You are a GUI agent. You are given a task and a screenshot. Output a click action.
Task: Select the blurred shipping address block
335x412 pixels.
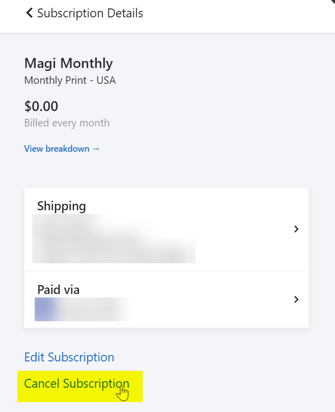[x=114, y=238]
